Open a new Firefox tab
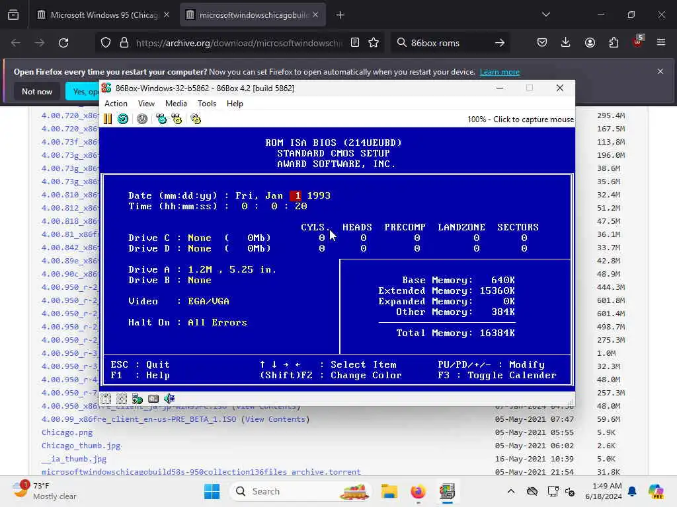 340,15
